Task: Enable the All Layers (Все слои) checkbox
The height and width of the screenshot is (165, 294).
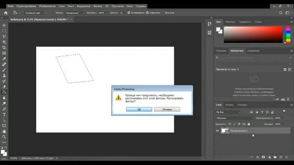Action: [x=163, y=13]
